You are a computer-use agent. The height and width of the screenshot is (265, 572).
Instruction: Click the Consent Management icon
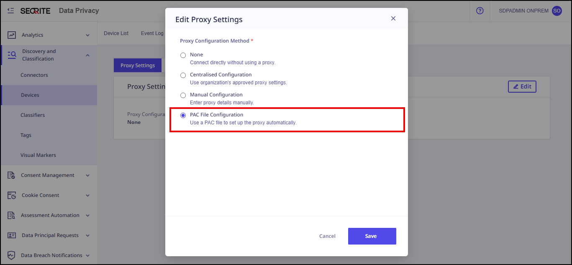12,175
